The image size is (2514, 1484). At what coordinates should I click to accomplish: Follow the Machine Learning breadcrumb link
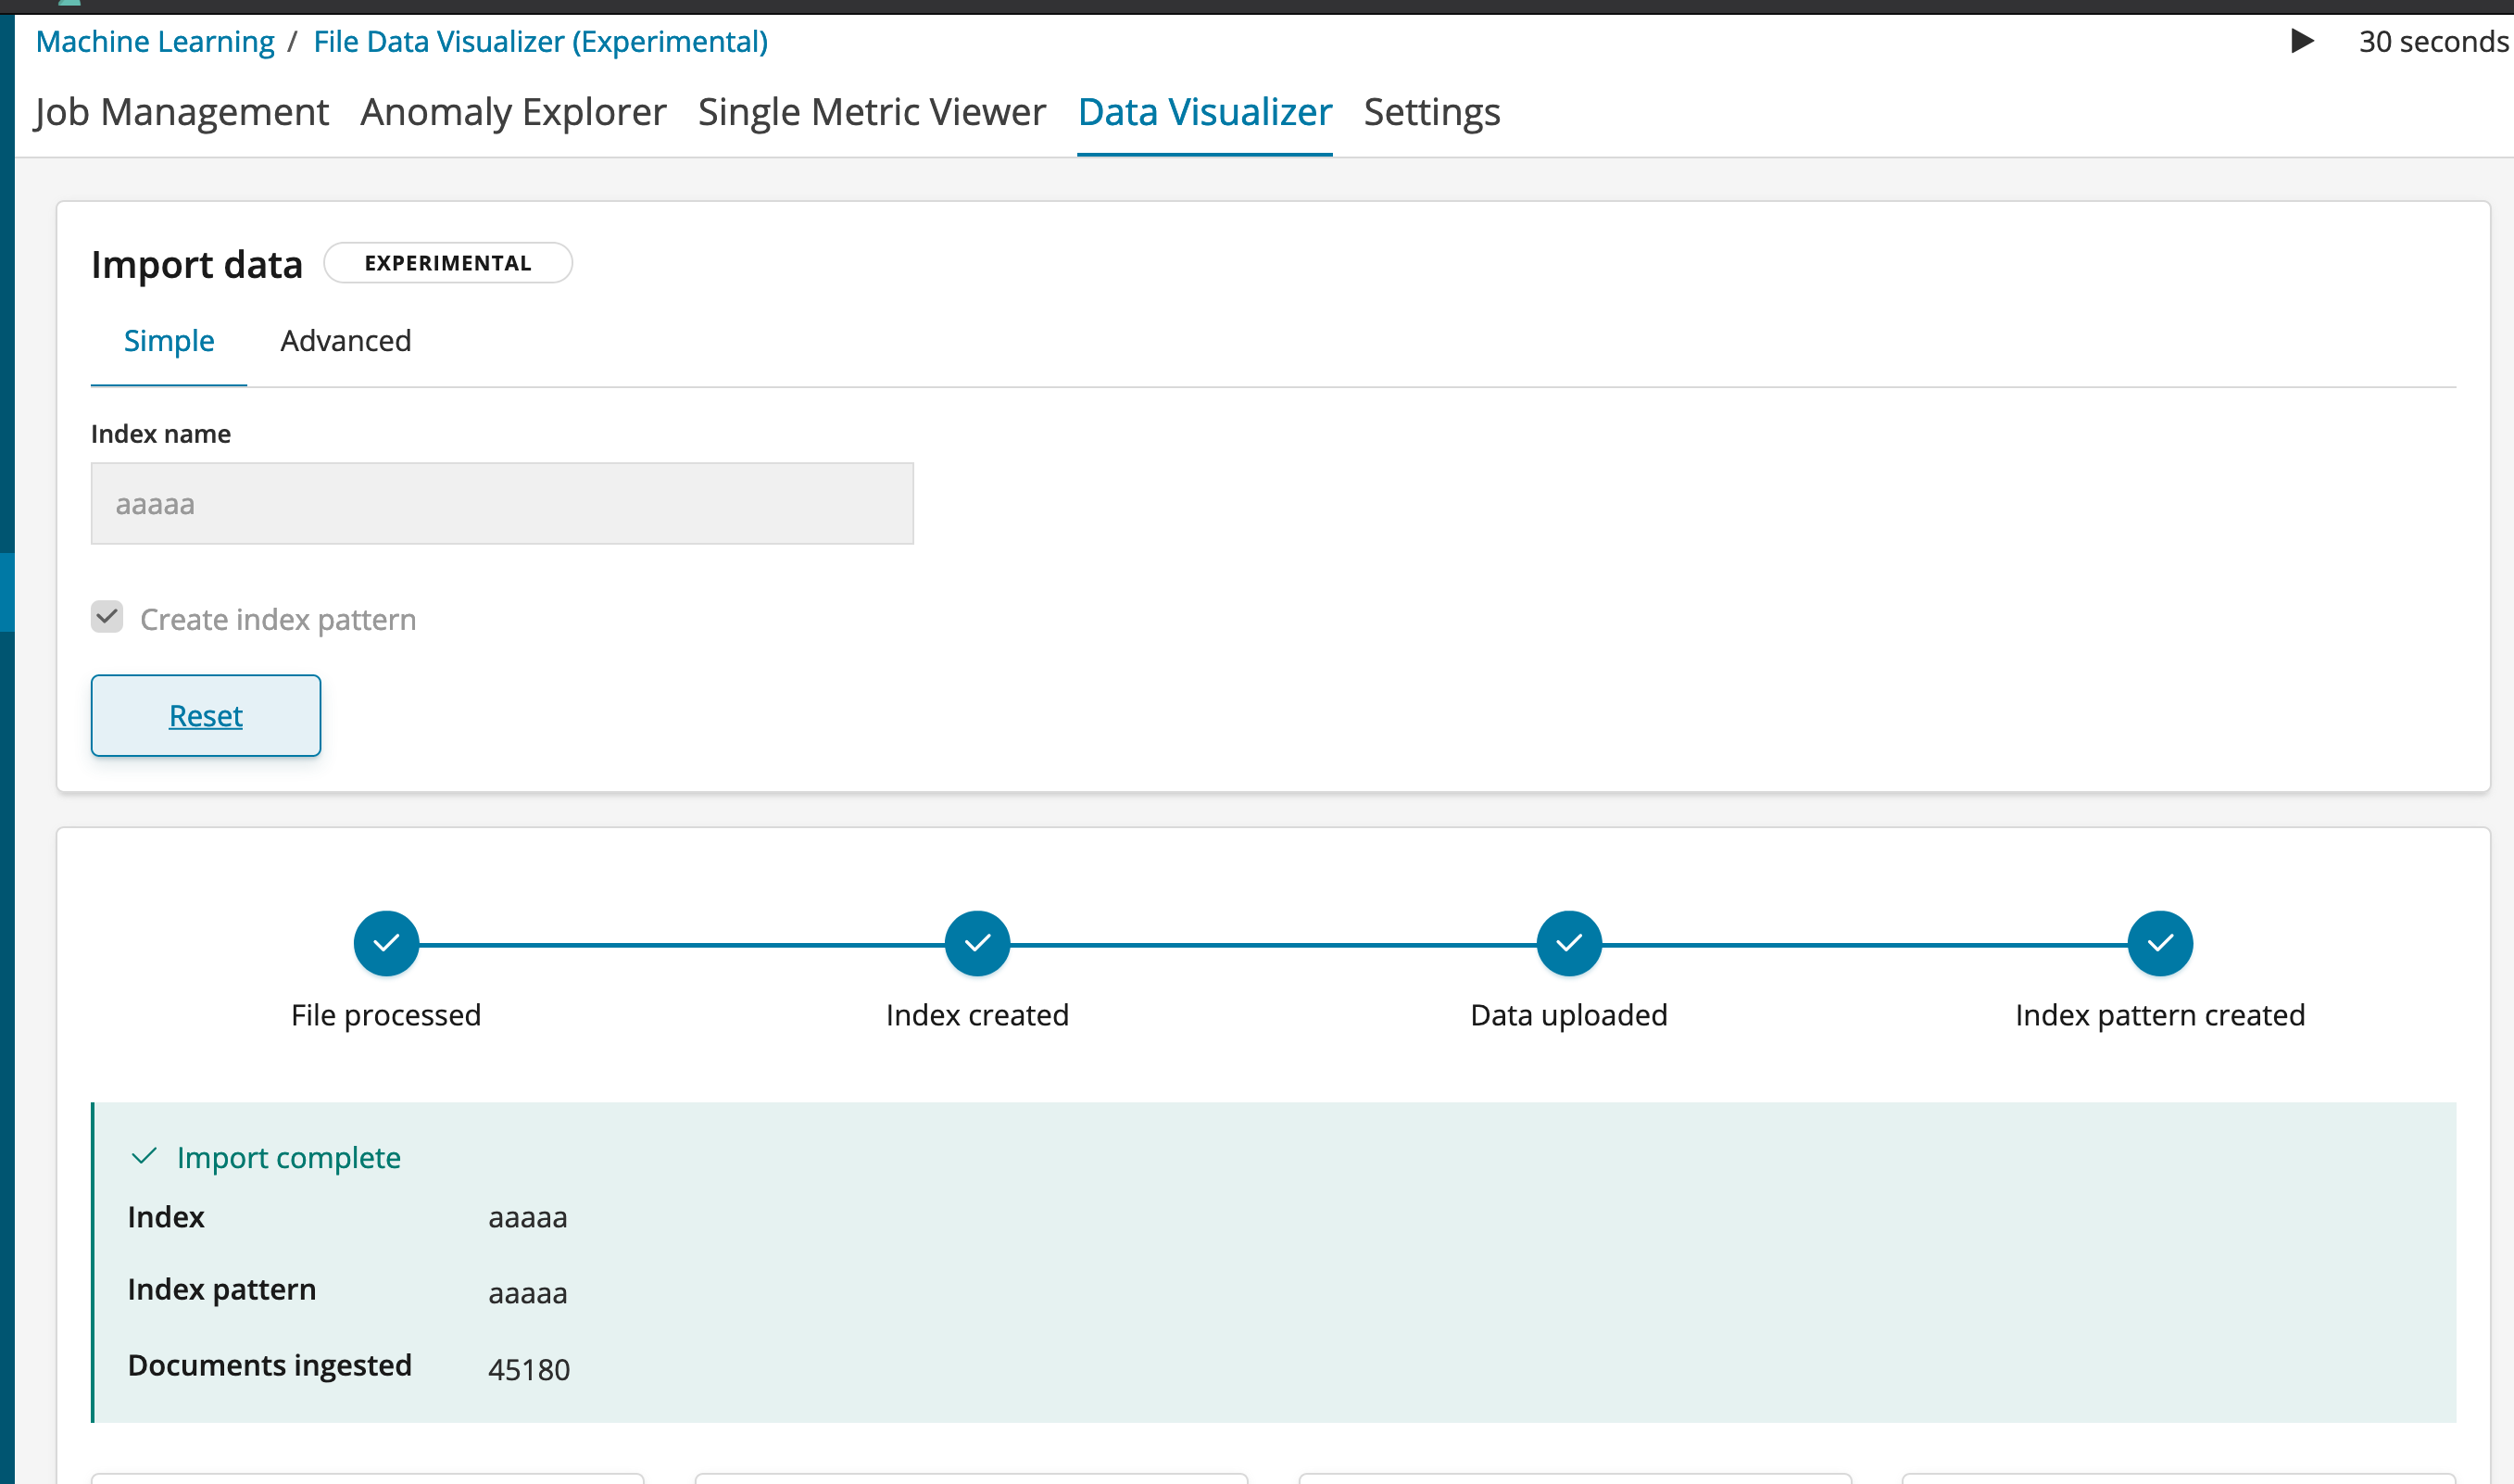click(x=155, y=42)
